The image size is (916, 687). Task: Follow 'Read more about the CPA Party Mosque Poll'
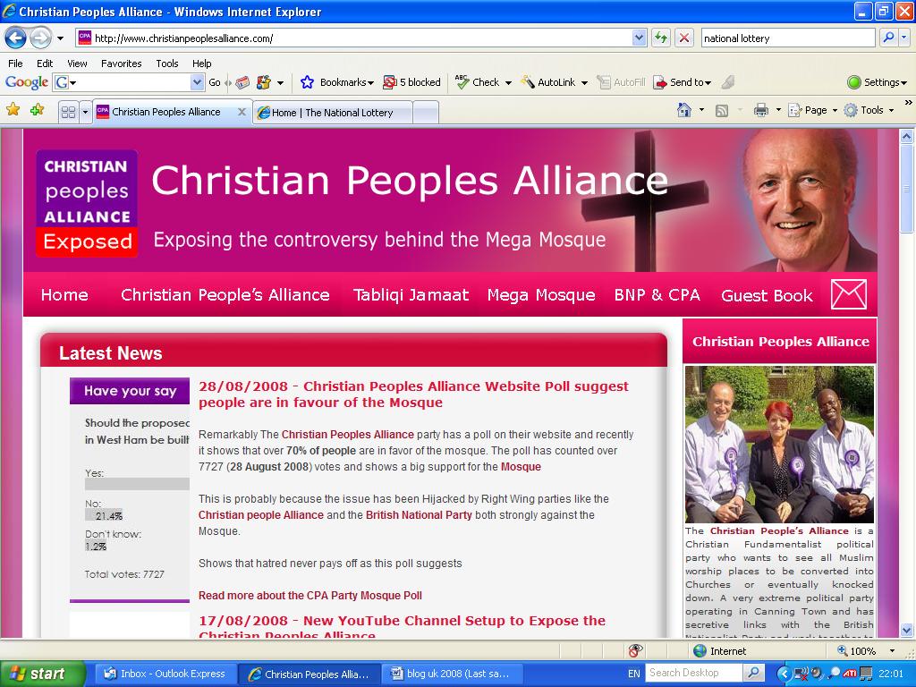coord(310,595)
